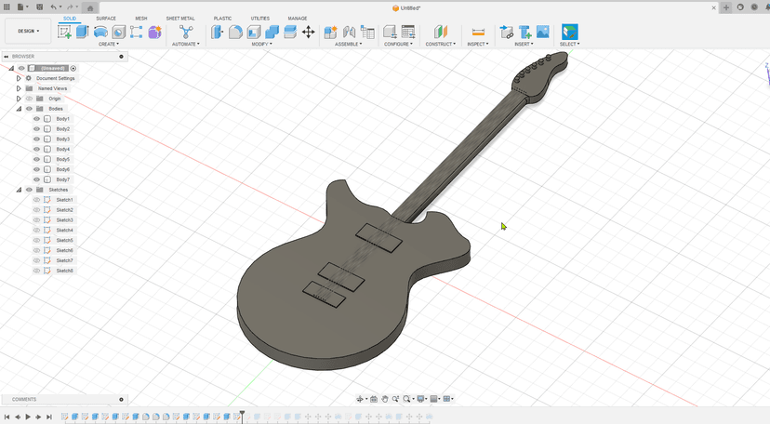This screenshot has height=424, width=770.
Task: Open the Design workspace dropdown
Action: click(x=28, y=31)
